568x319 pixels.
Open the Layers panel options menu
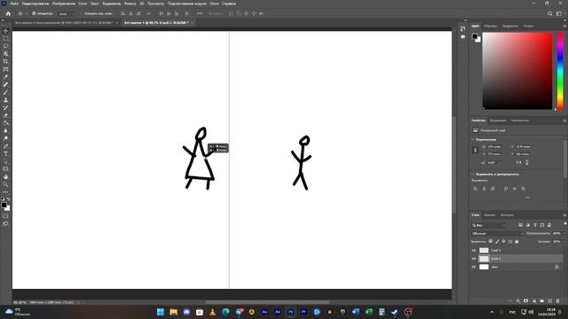point(564,214)
